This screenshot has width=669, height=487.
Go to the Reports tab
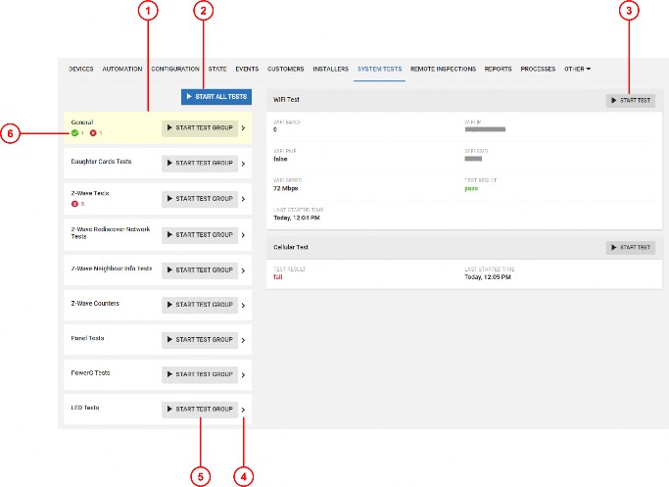pyautogui.click(x=498, y=69)
